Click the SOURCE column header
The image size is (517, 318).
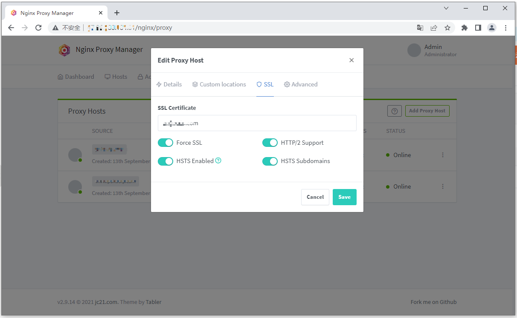(x=102, y=131)
